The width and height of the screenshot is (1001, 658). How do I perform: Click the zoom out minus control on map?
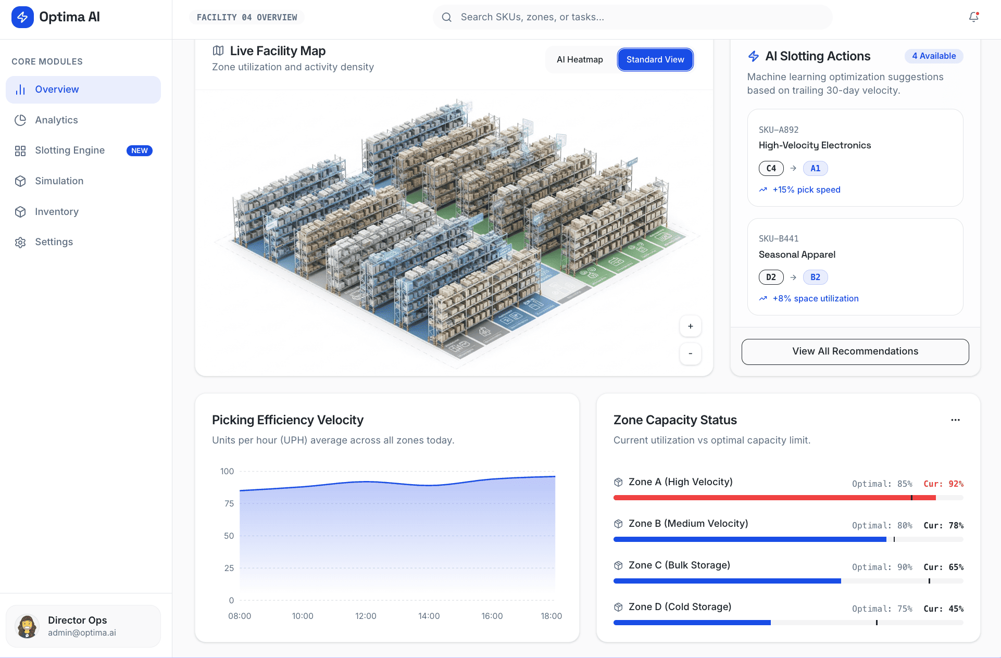point(690,354)
